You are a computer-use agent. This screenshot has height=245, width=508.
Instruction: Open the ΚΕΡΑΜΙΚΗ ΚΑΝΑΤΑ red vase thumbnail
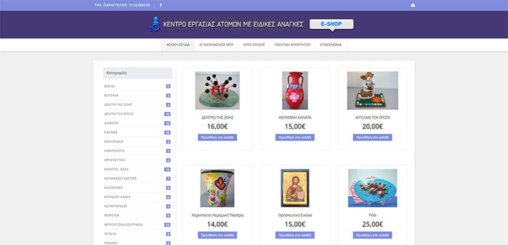point(295,90)
